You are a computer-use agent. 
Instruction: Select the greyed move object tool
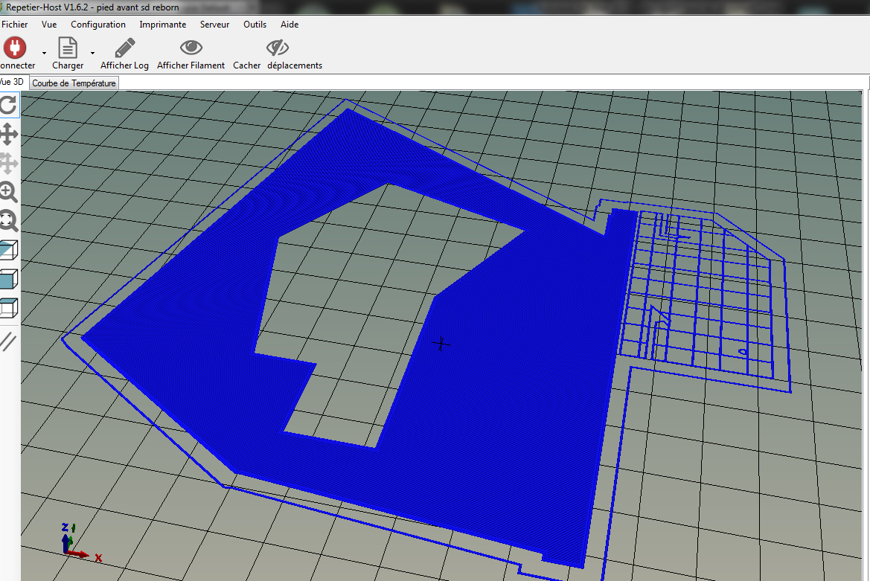(x=9, y=164)
